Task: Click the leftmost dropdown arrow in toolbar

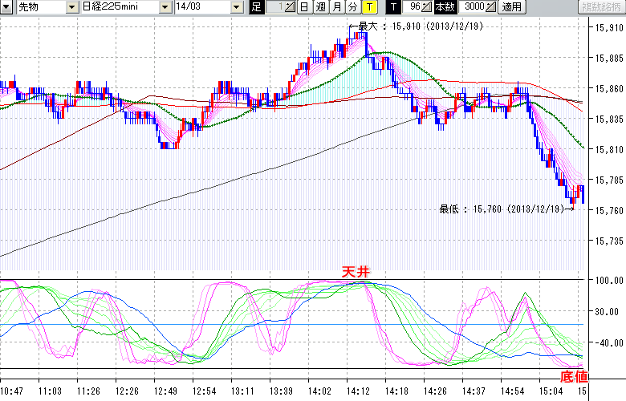Action: (x=6, y=7)
